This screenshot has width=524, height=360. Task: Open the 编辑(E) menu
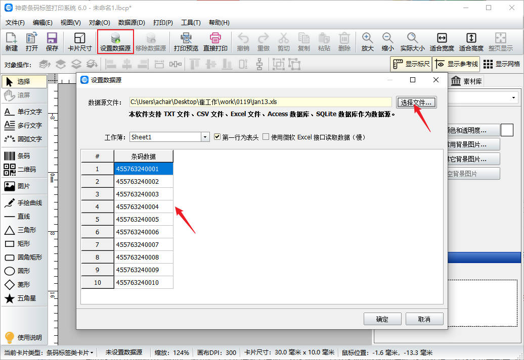tap(42, 23)
